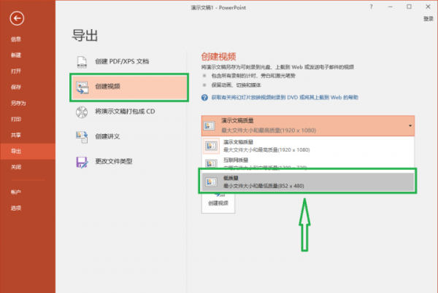Click 登录 to sign in

(429, 19)
